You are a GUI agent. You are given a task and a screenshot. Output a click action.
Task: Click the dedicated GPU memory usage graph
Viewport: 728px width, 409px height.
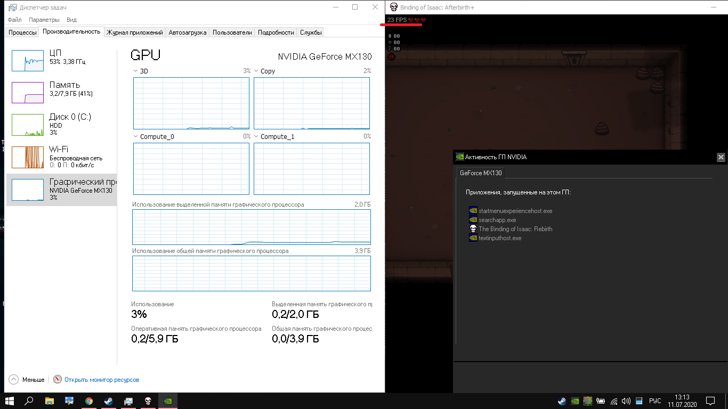tap(252, 227)
